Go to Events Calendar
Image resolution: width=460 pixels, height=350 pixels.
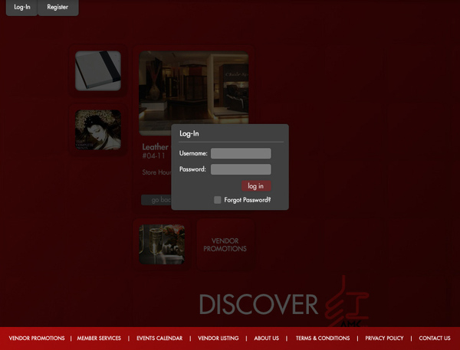click(x=159, y=338)
